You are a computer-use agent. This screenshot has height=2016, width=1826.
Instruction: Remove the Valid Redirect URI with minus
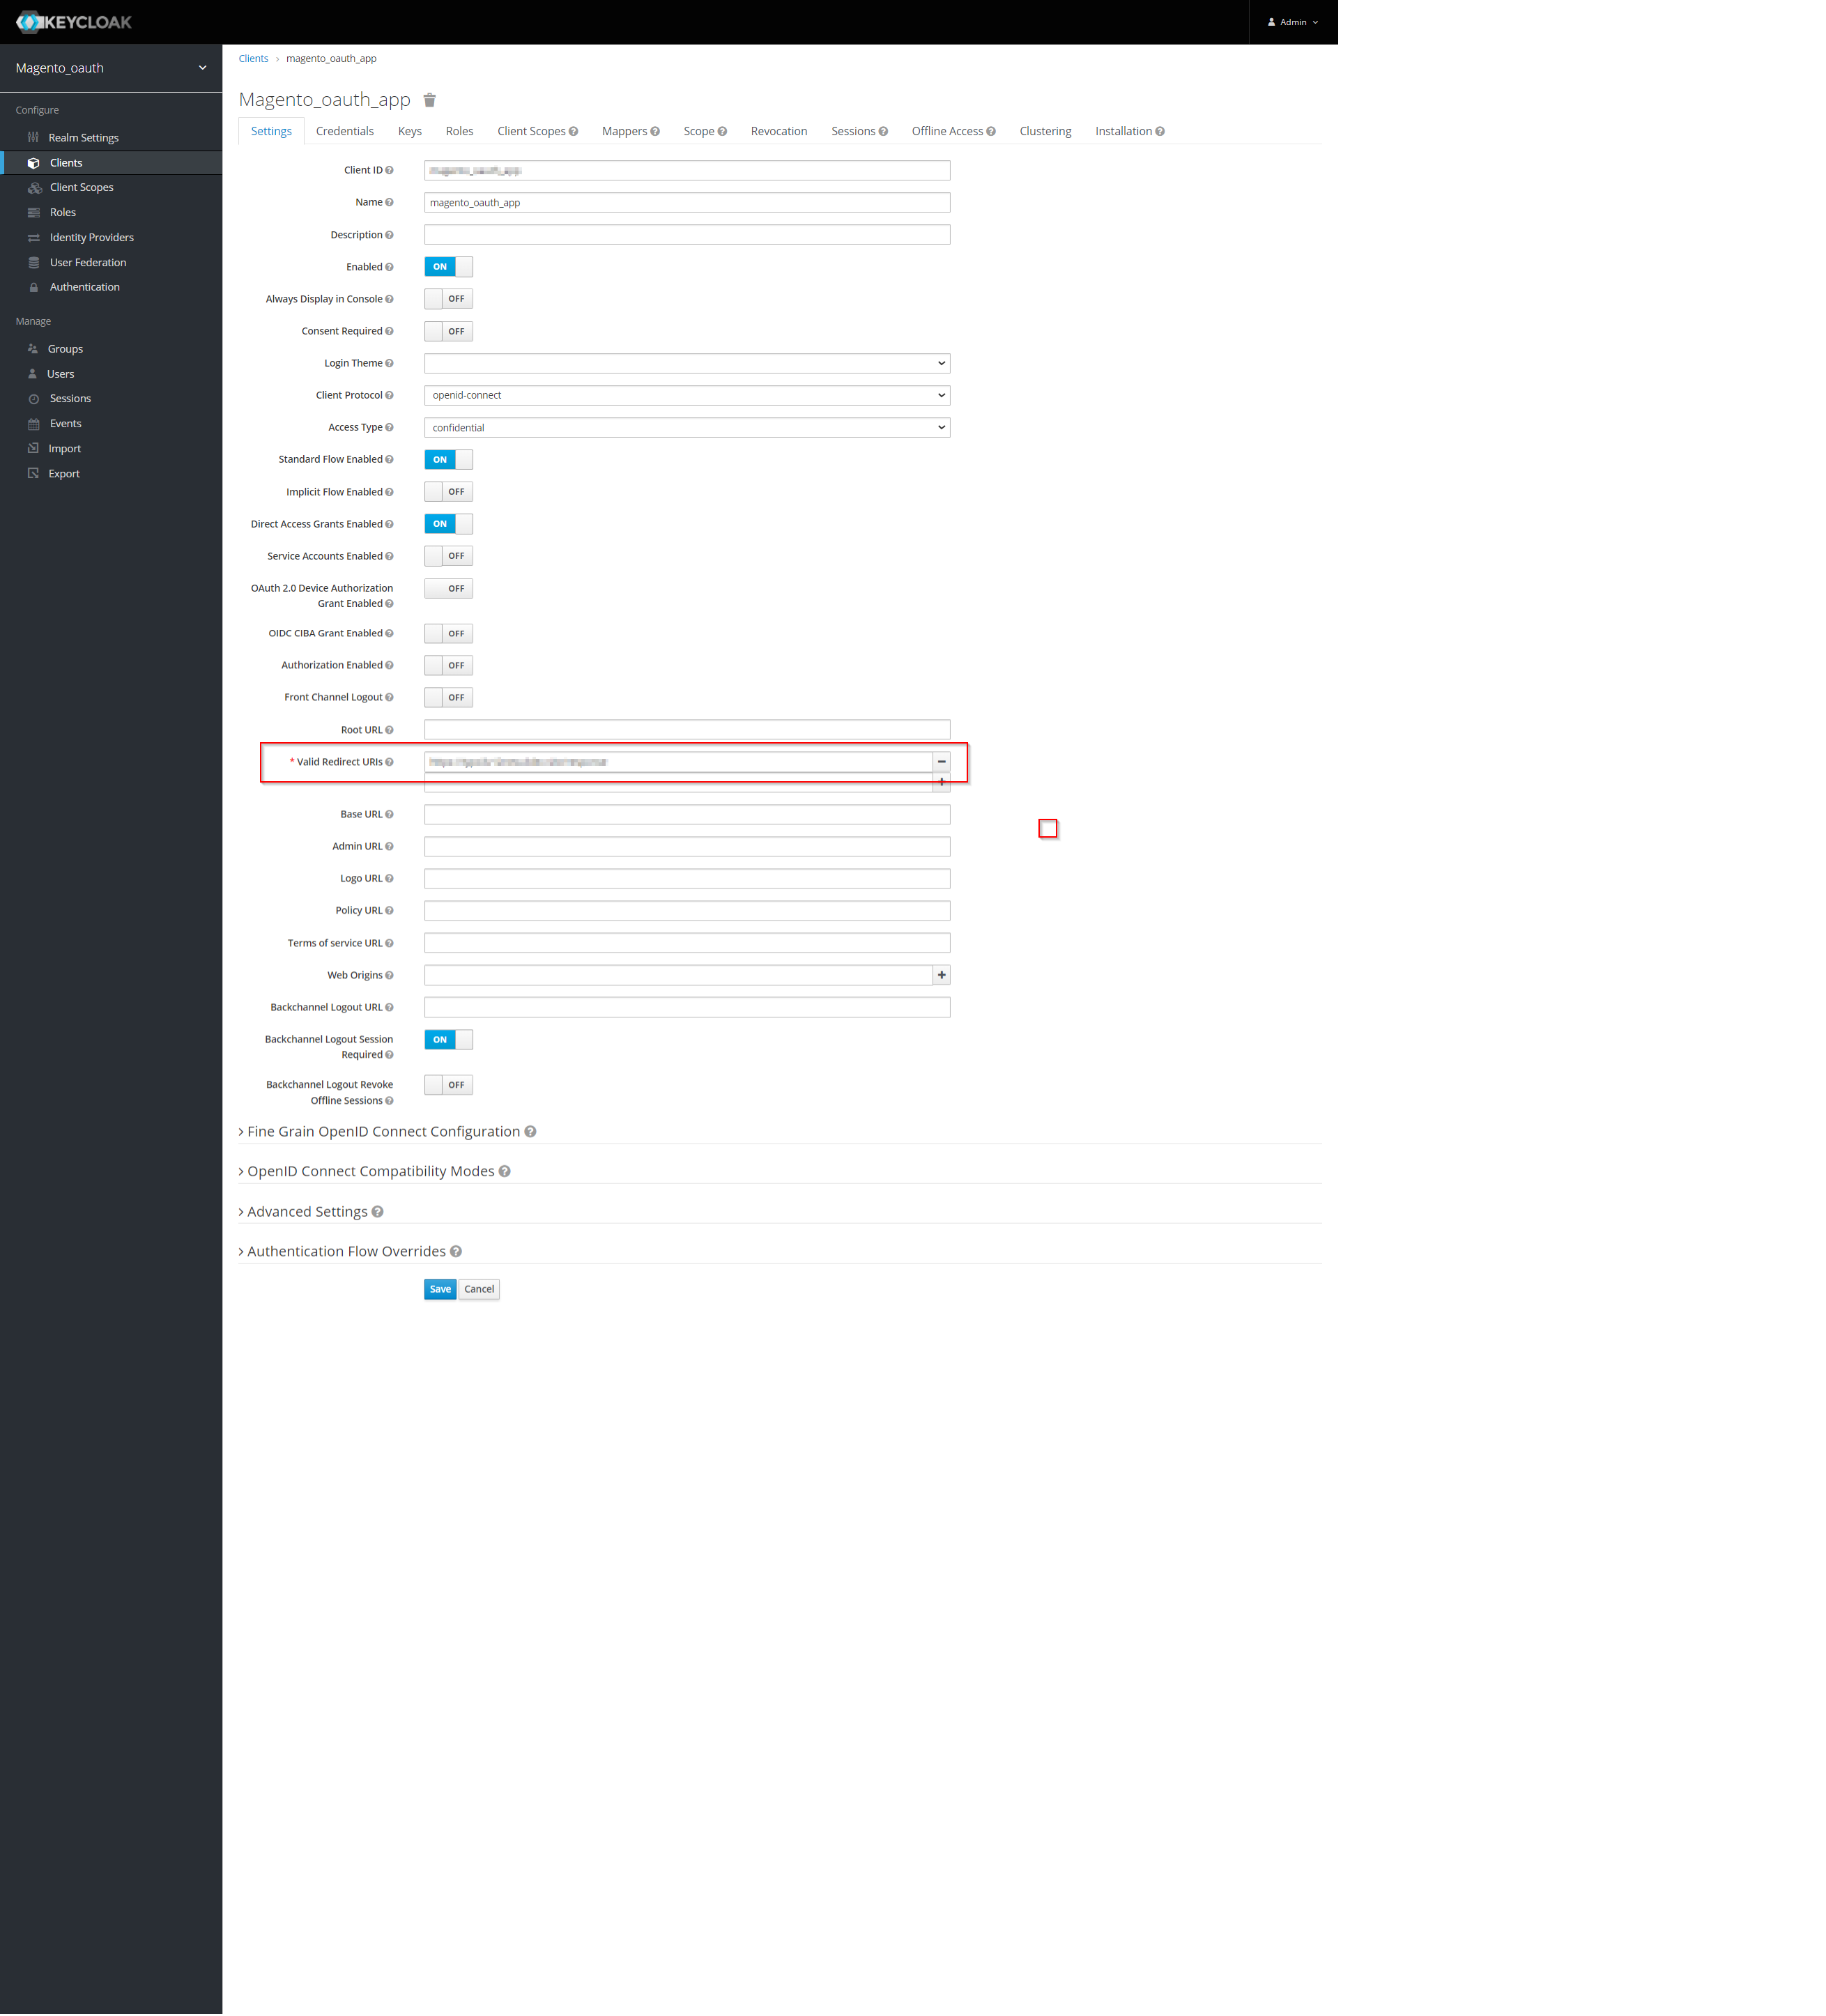(x=941, y=762)
